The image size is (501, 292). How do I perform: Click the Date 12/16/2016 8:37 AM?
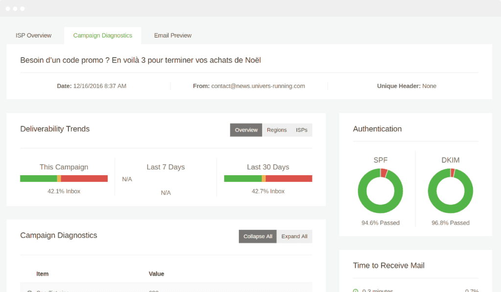point(91,86)
